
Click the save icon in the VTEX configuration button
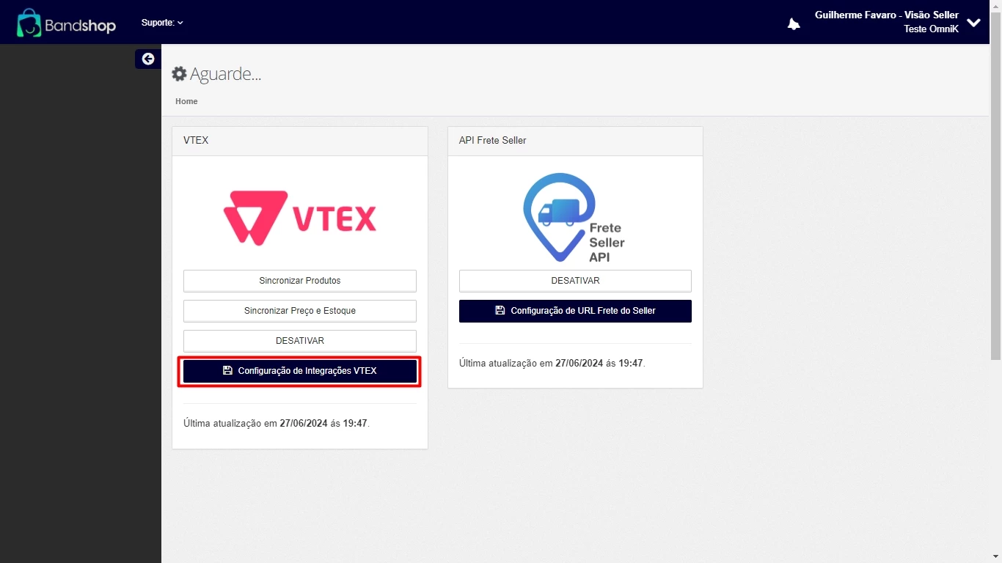tap(227, 371)
